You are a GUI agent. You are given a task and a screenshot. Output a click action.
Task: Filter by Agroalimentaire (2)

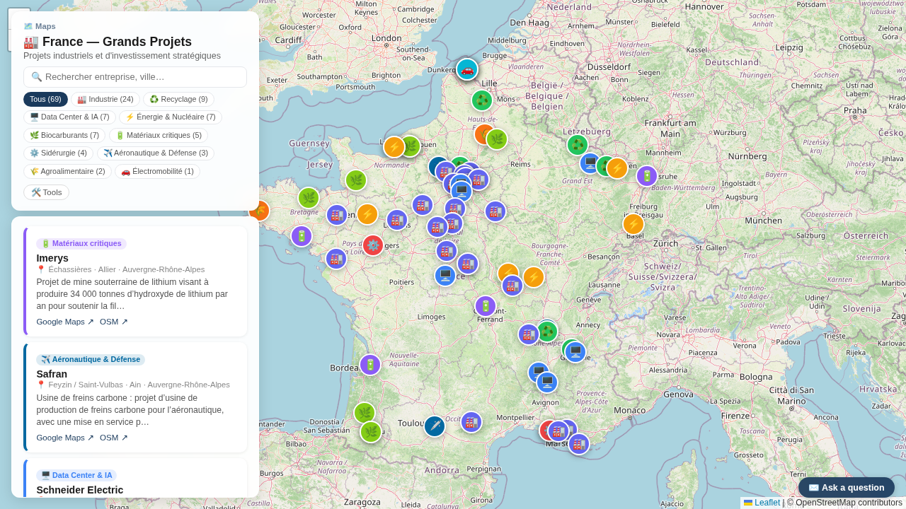[x=67, y=171]
